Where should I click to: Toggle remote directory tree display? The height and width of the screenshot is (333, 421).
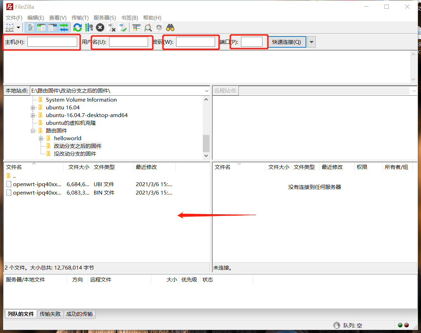click(53, 27)
